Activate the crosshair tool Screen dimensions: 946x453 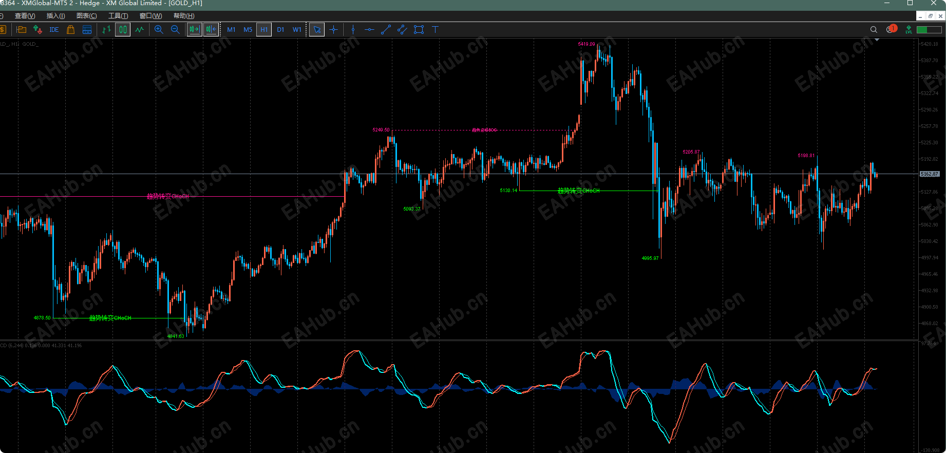point(334,30)
